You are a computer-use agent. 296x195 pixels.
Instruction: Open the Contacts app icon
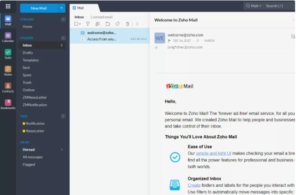pyautogui.click(x=8, y=87)
